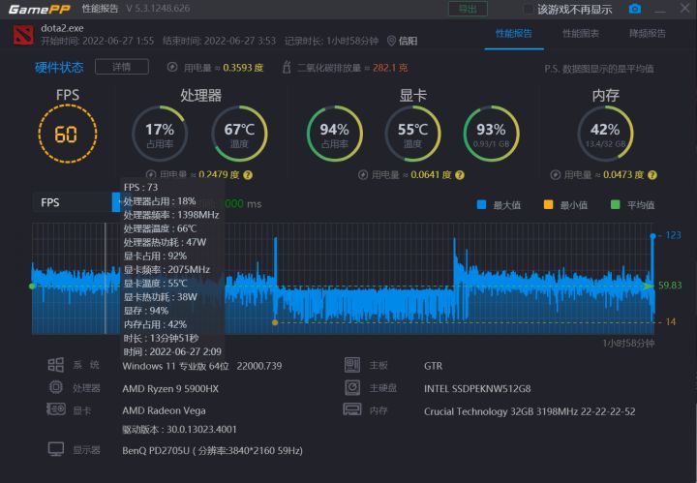Click the memory 42% gauge
This screenshot has height=483, width=697.
(x=605, y=134)
